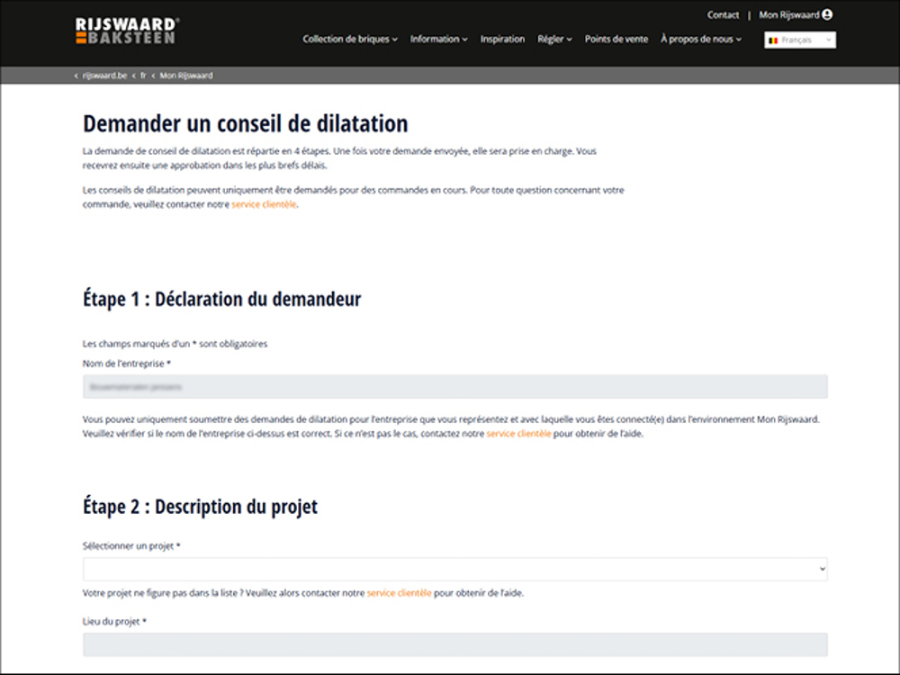Click service clientèle link in intro paragraph
Image resolution: width=900 pixels, height=675 pixels.
264,204
